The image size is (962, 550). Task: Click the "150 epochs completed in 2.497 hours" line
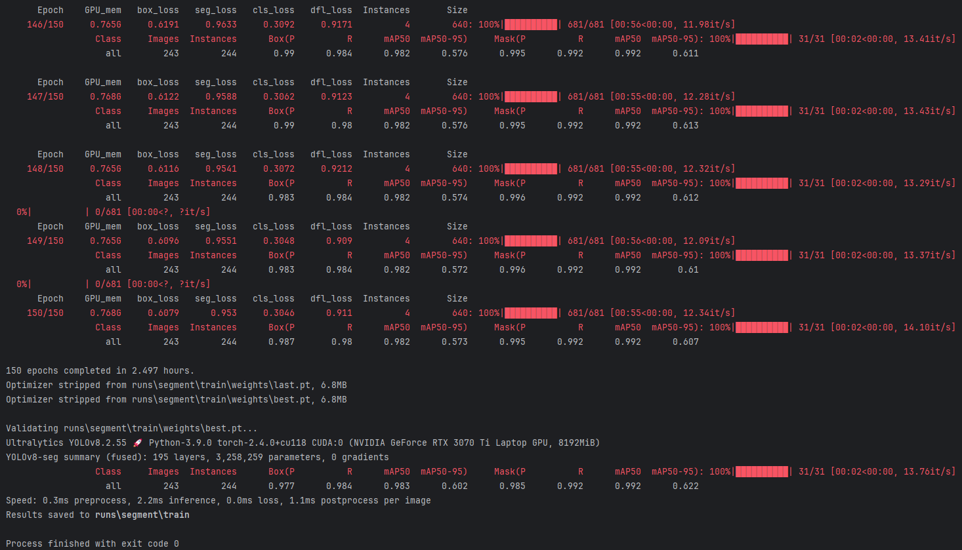pos(100,370)
